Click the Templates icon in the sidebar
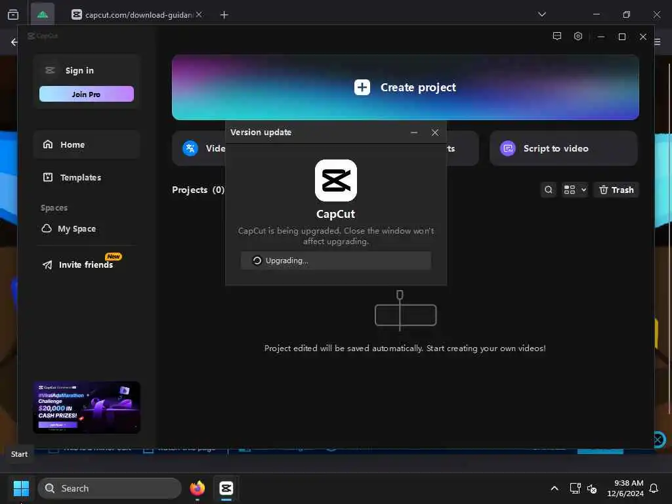672x504 pixels. pyautogui.click(x=48, y=177)
